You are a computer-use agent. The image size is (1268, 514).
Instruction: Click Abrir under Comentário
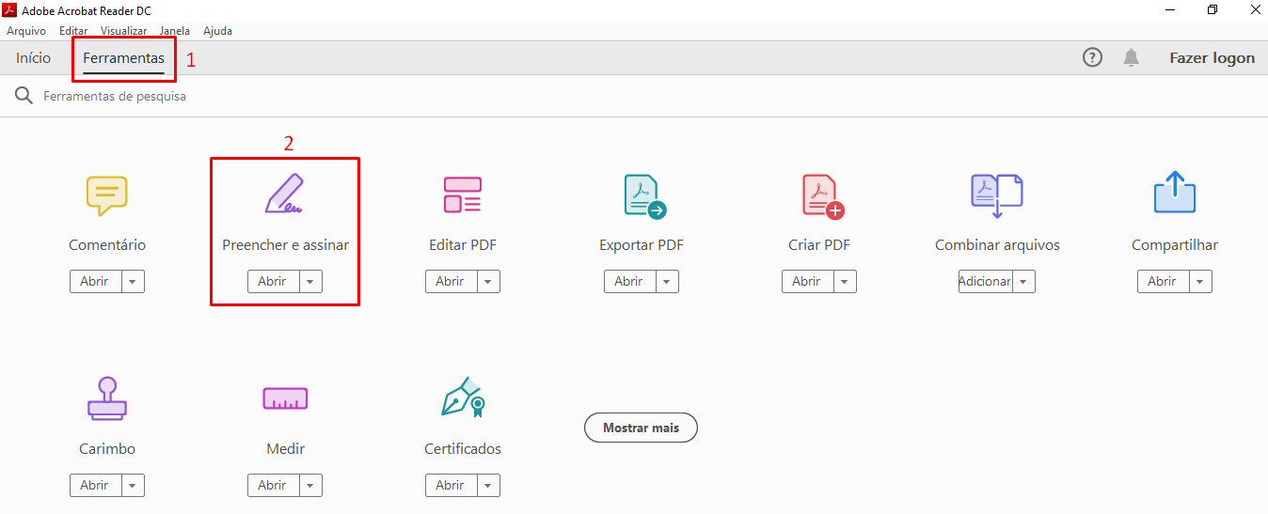tap(96, 282)
